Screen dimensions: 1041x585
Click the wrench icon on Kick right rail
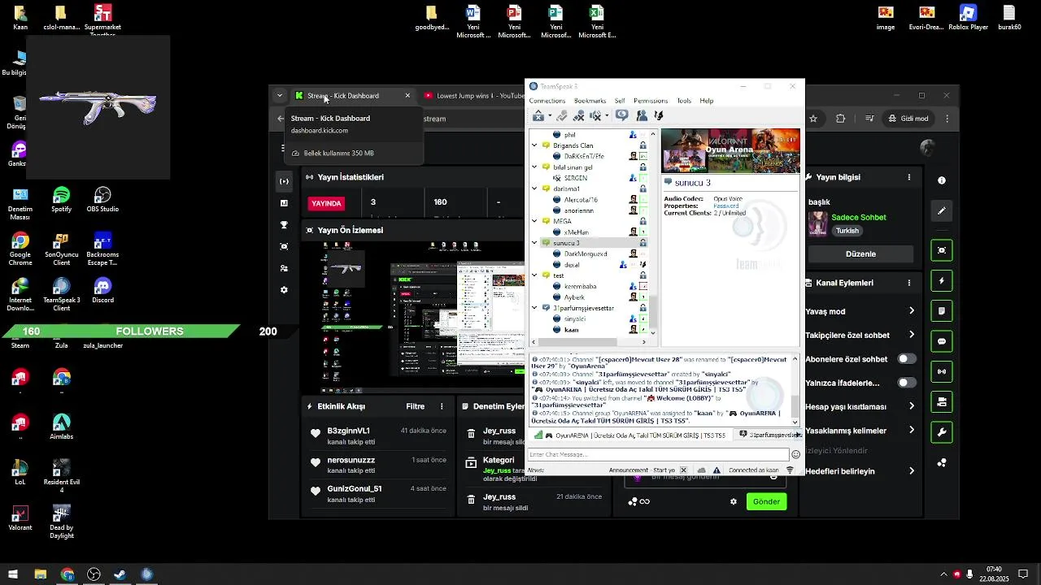(x=942, y=431)
